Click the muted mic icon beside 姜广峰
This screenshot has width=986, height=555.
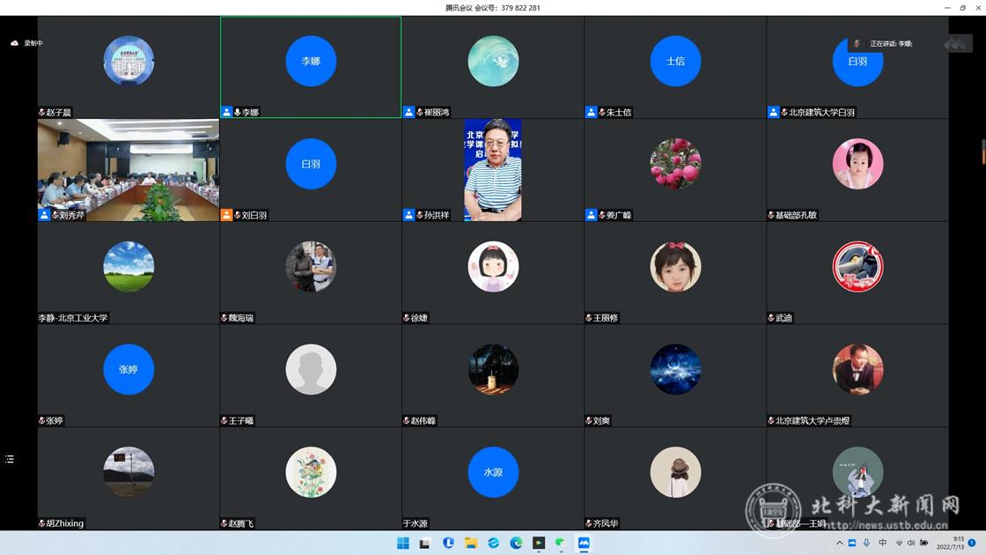pos(602,215)
